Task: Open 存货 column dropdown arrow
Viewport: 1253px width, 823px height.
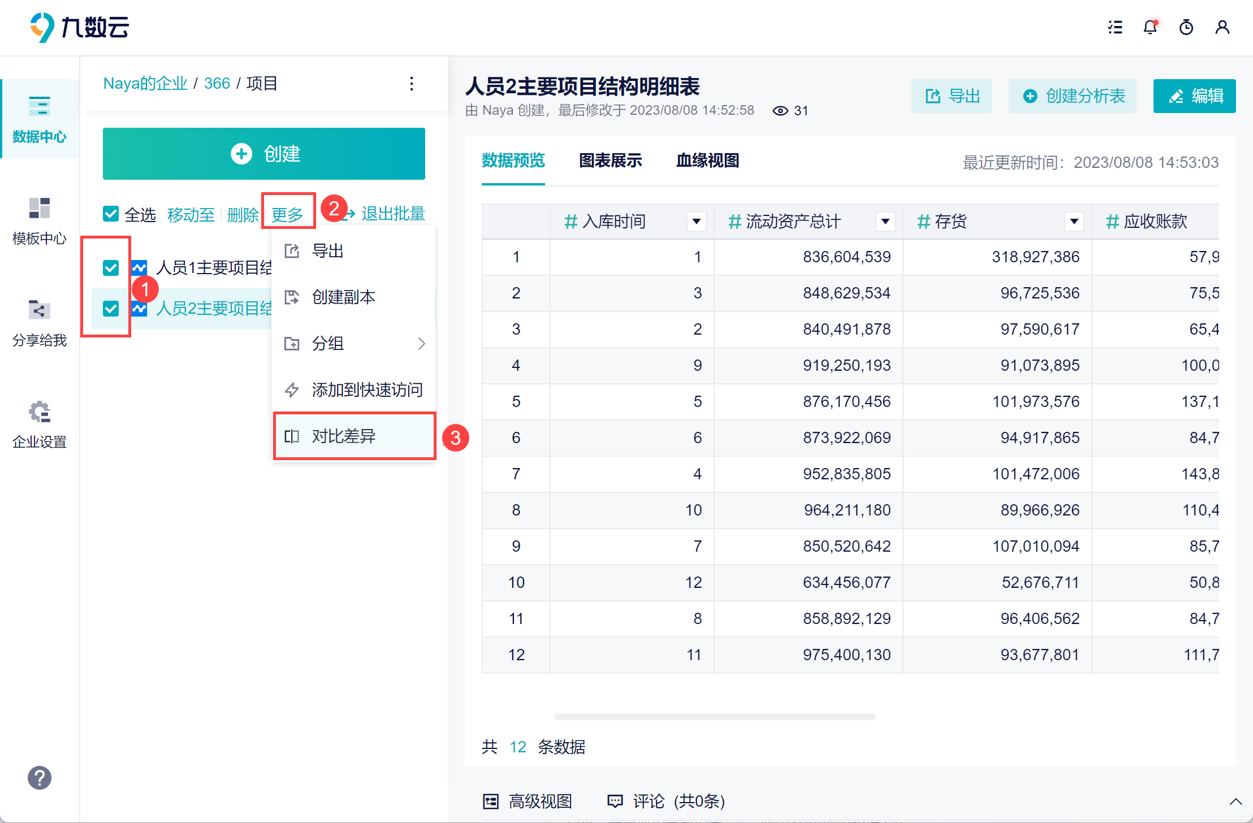Action: pos(1074,222)
